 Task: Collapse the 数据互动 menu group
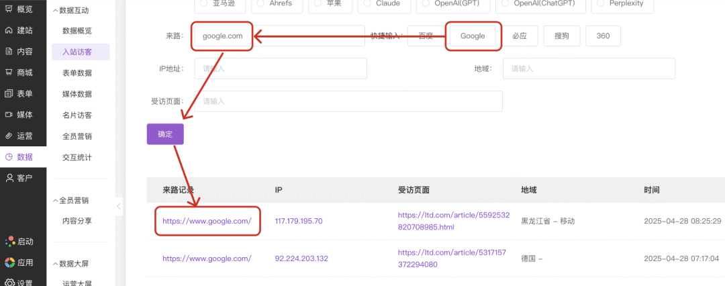[70, 9]
